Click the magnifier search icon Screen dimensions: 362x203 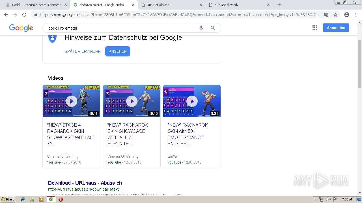point(213,28)
